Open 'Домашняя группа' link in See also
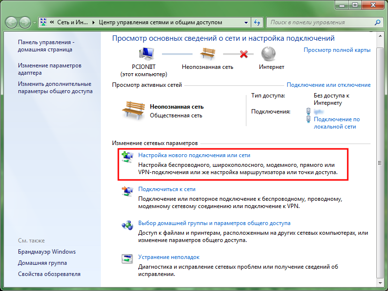This screenshot has height=291, width=388. 42,263
